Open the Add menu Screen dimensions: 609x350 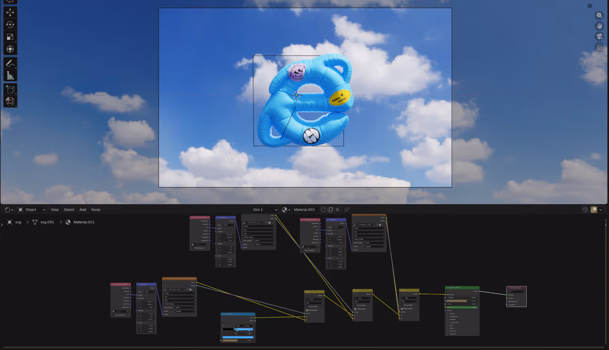[x=83, y=210]
